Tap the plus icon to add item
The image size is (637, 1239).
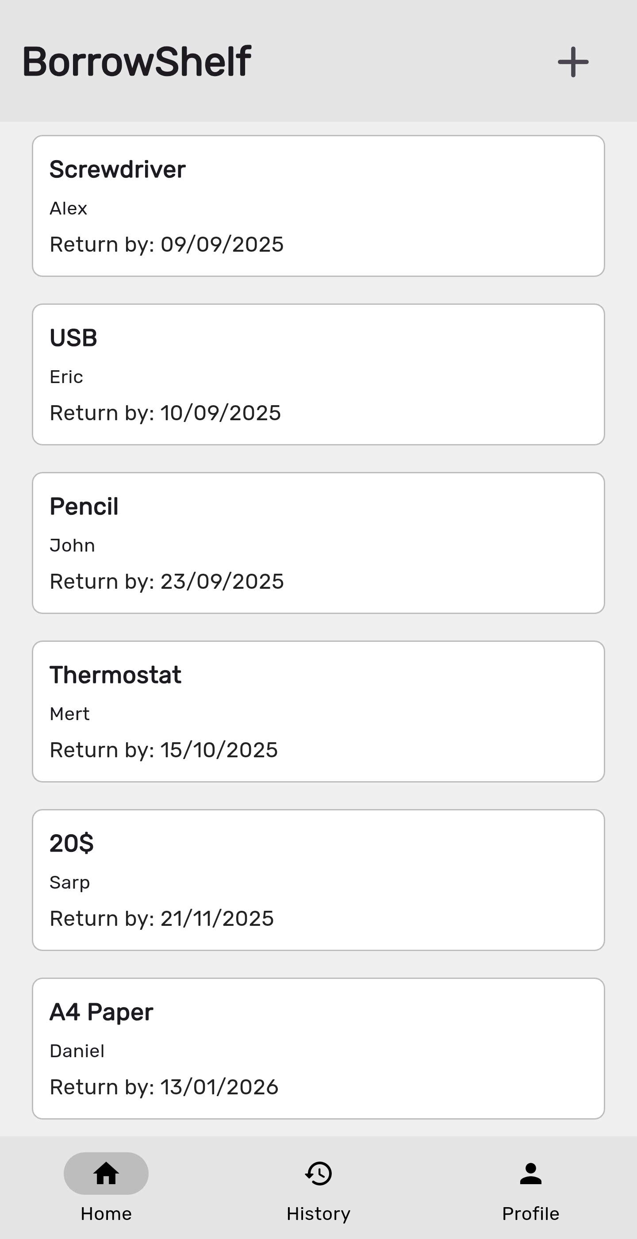coord(572,62)
